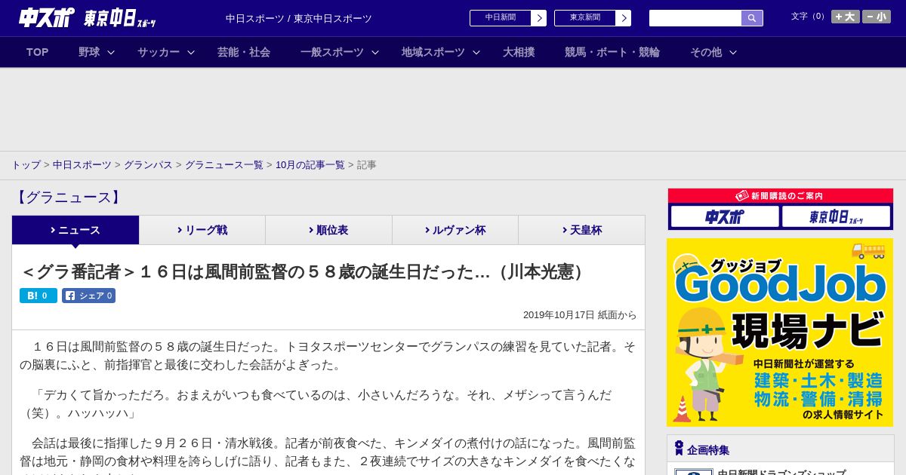Switch to the ルヴァン杯 tab

pyautogui.click(x=455, y=230)
